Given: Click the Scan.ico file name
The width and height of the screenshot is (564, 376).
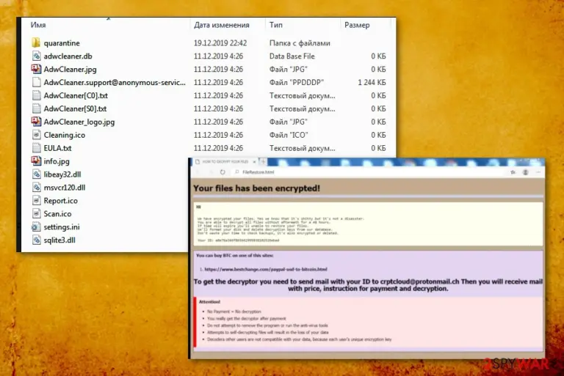Looking at the screenshot, I should (57, 214).
